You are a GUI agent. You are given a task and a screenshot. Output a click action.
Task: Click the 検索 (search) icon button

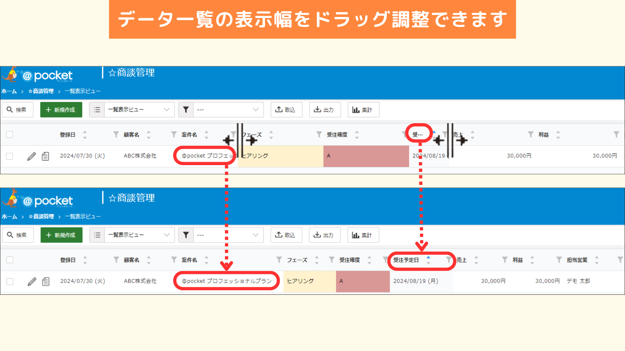pyautogui.click(x=18, y=110)
